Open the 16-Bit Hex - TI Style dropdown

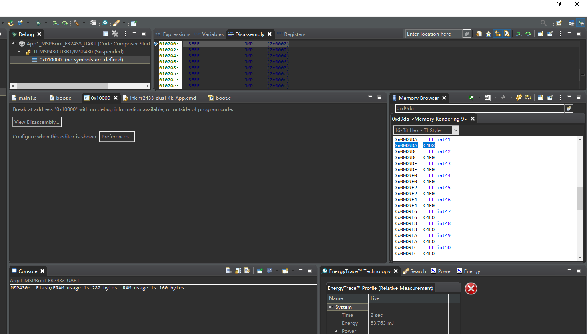click(455, 130)
